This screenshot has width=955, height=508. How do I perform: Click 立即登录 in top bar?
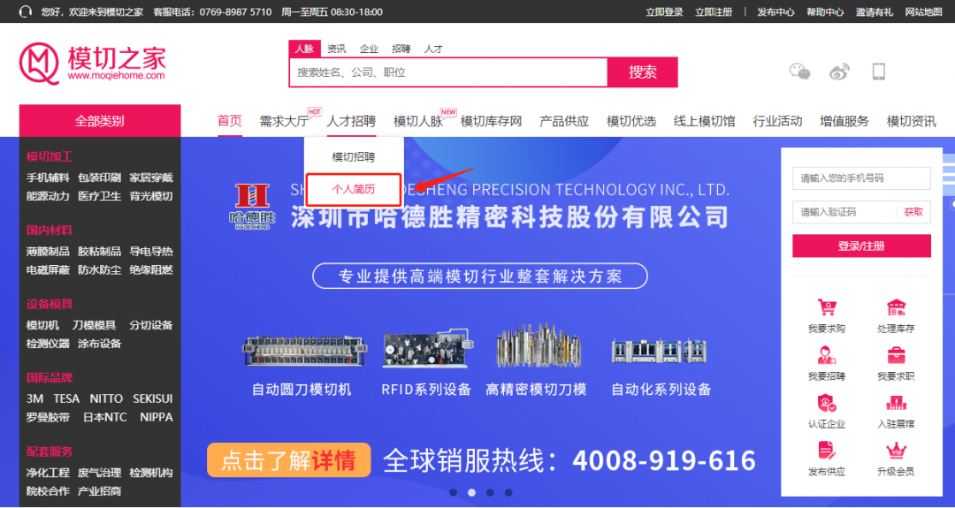(664, 11)
